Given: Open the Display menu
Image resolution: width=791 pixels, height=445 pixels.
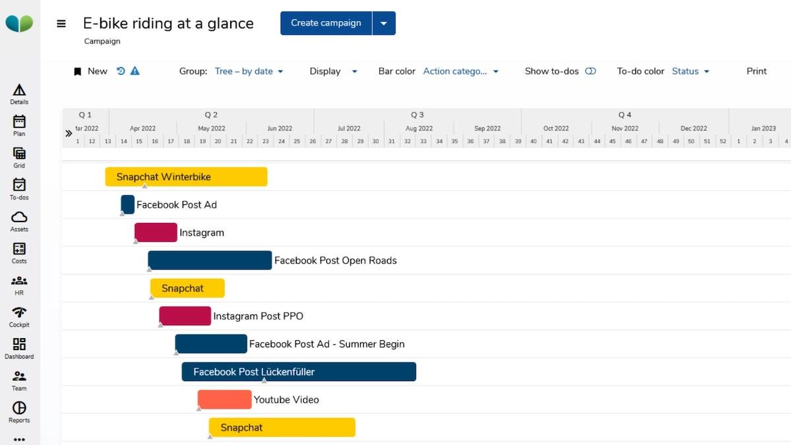Looking at the screenshot, I should tap(333, 71).
